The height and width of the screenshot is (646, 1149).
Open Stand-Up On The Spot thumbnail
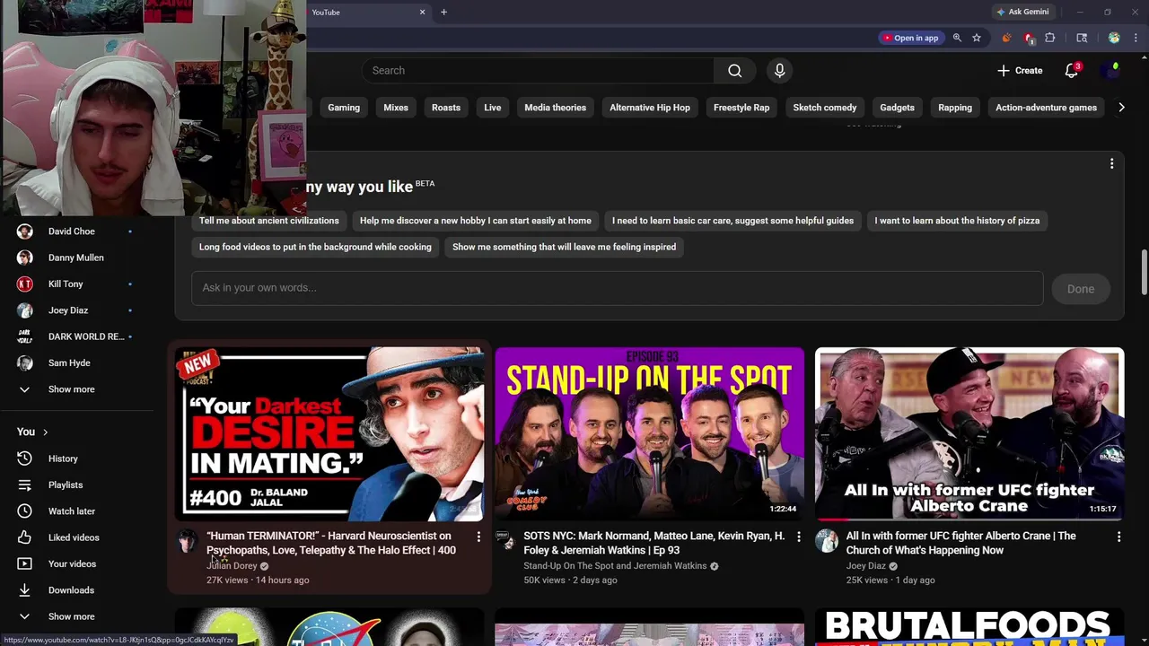(x=649, y=434)
